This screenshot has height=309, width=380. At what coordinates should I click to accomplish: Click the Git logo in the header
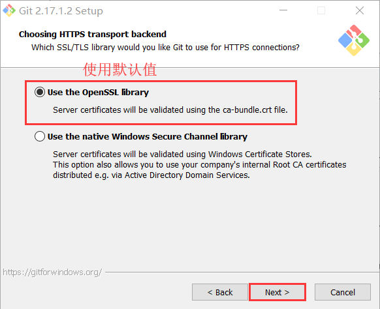pyautogui.click(x=354, y=40)
